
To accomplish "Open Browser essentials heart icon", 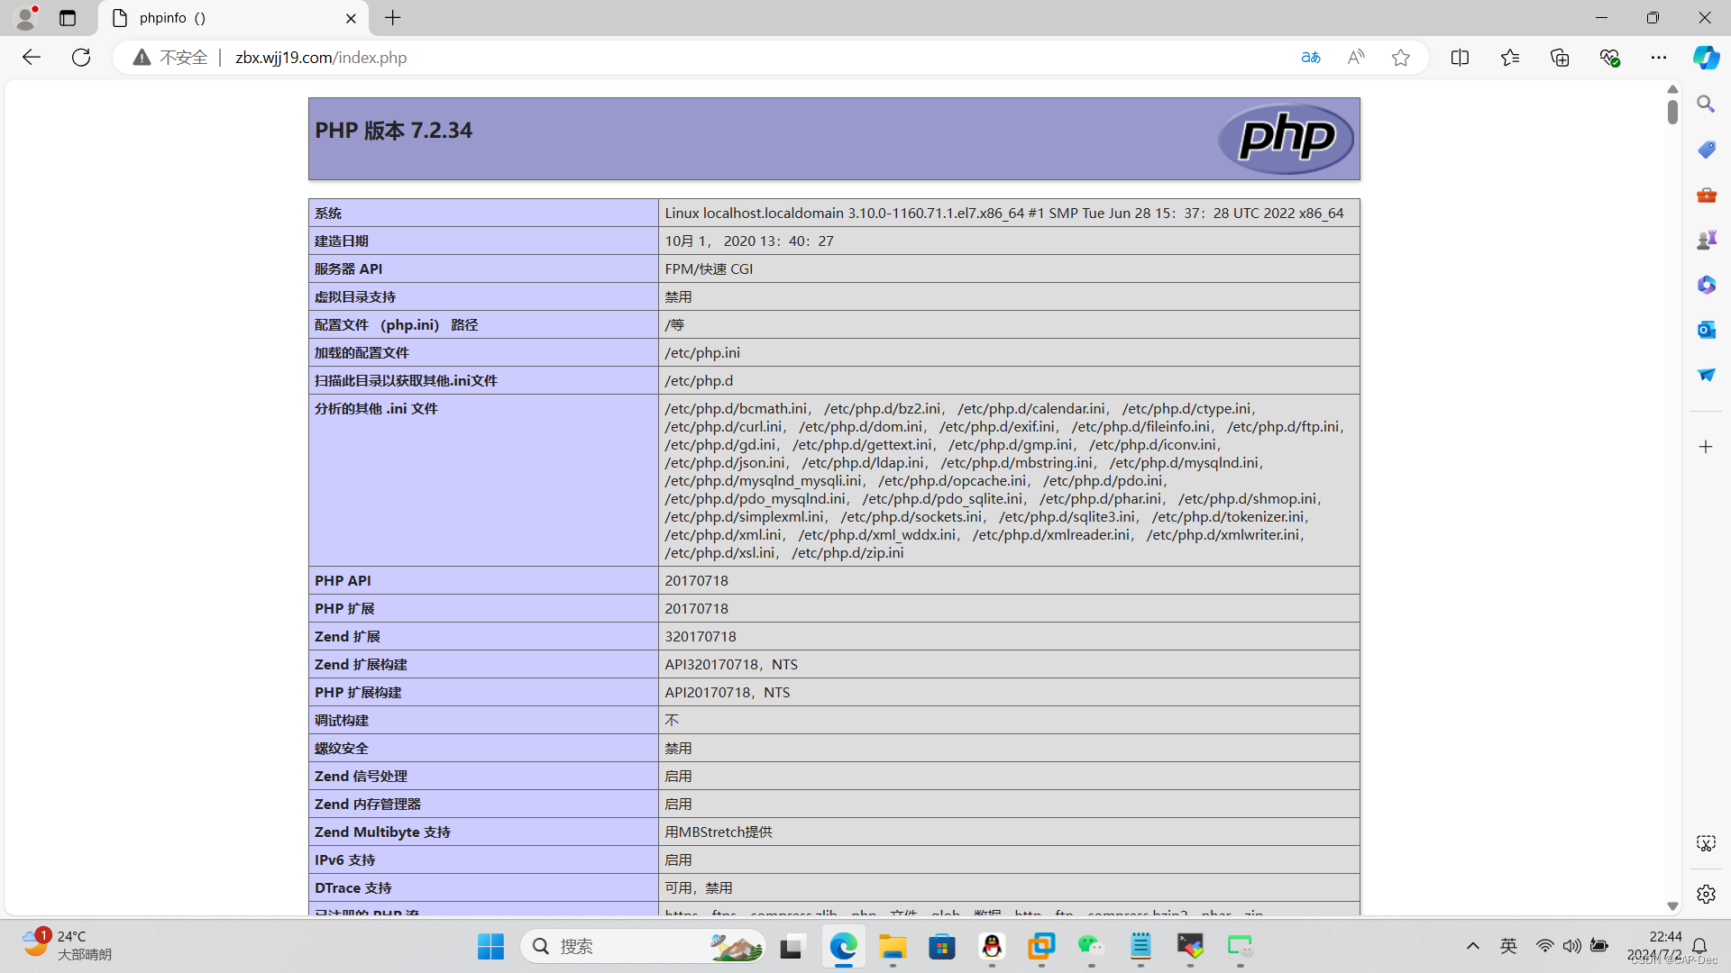I will coord(1609,58).
